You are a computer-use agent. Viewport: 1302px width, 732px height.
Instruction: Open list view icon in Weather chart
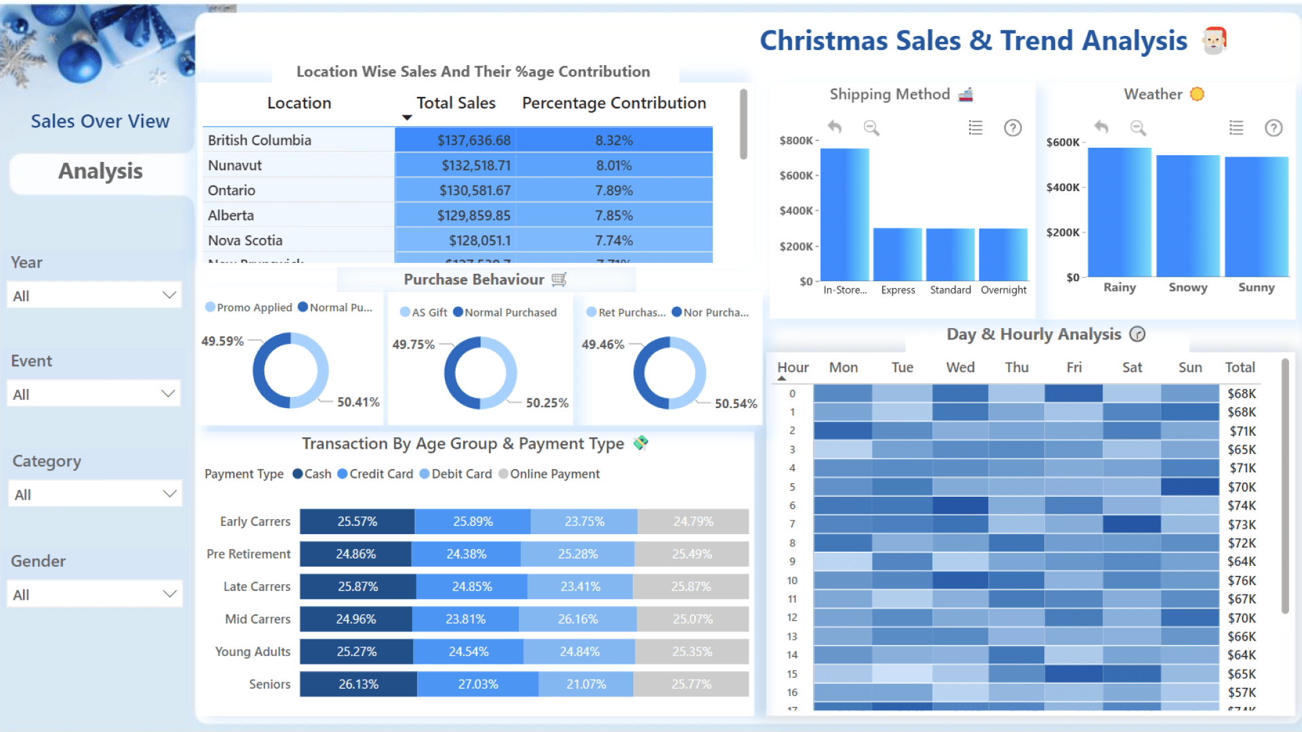tap(1236, 127)
